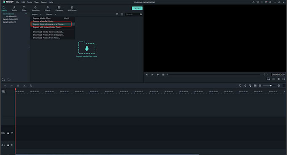Image resolution: width=287 pixels, height=155 pixels.
Task: Click the Import Media Files Here drop area
Action: click(x=87, y=49)
